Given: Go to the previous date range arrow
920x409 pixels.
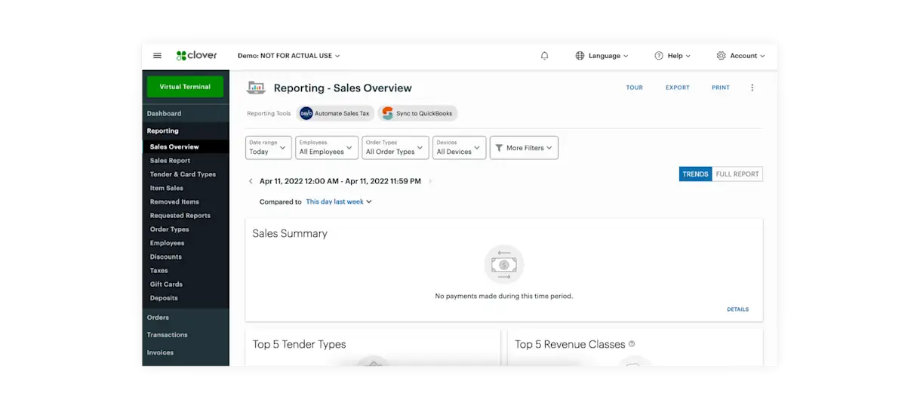Looking at the screenshot, I should tap(251, 181).
